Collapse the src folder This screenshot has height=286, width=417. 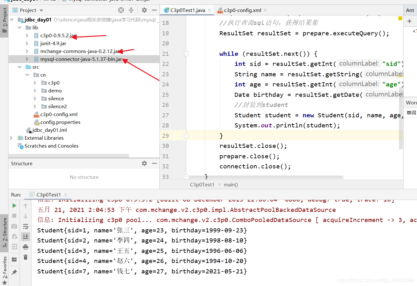coord(20,67)
